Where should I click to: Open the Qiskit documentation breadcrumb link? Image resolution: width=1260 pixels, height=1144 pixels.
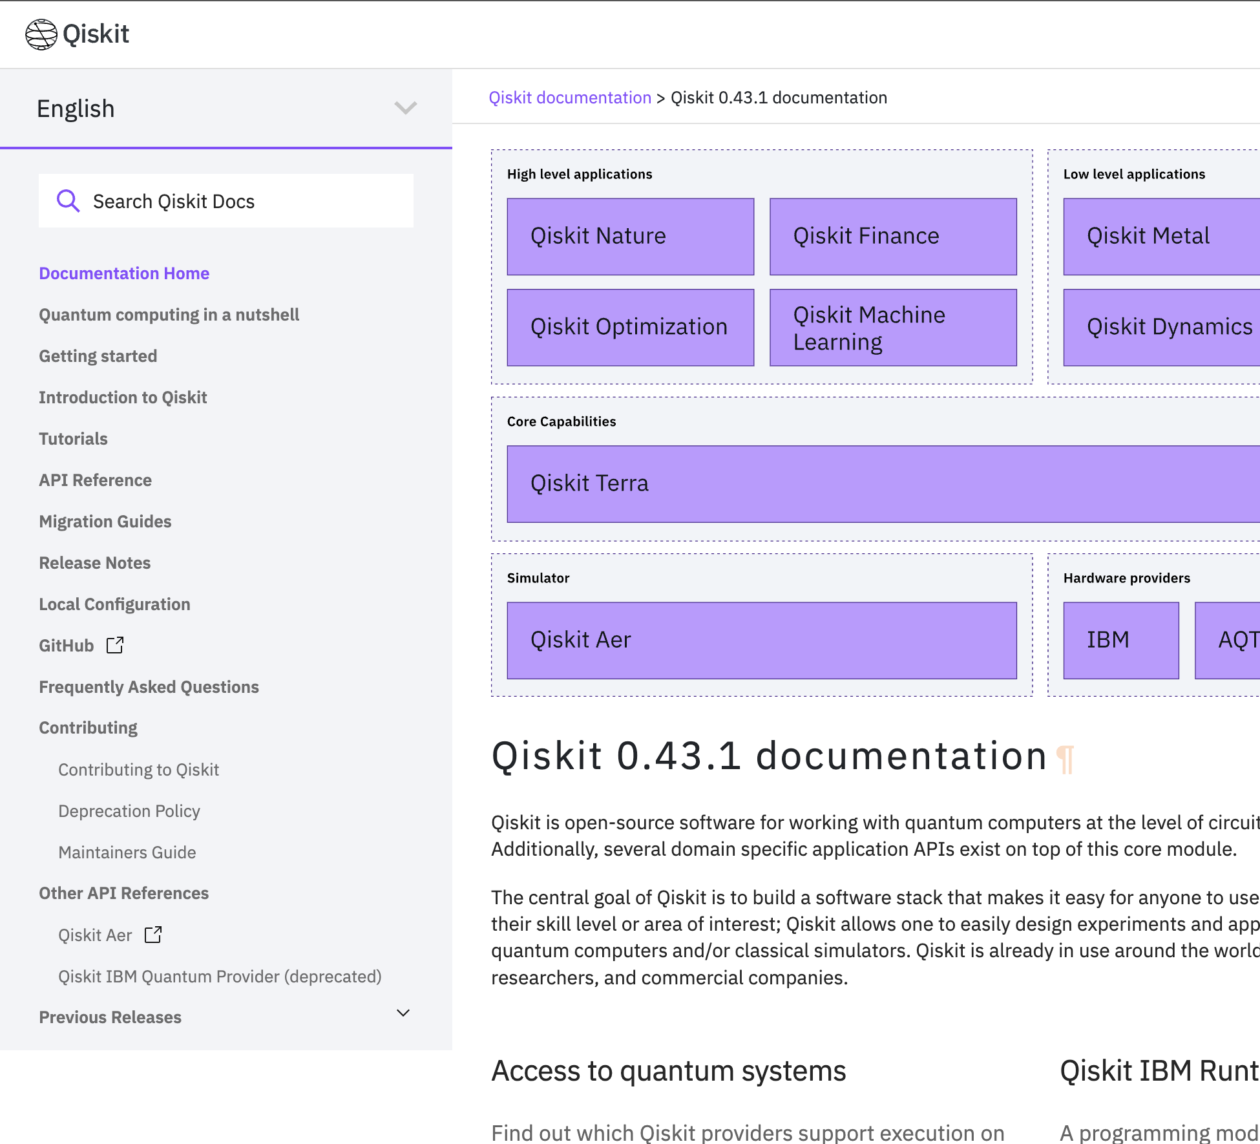pyautogui.click(x=569, y=98)
